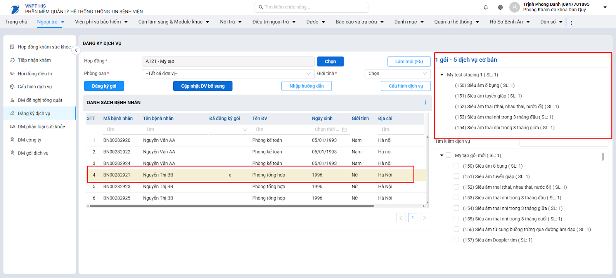
Task: Open the Phòng ban dropdown
Action: pyautogui.click(x=228, y=73)
